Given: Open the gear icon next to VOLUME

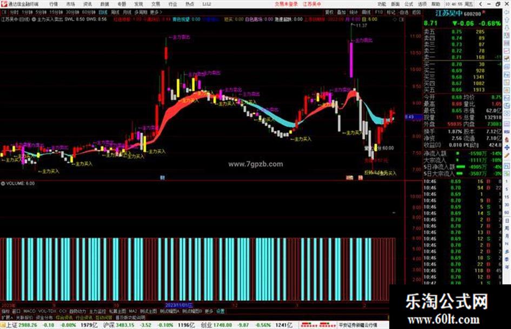Looking at the screenshot, I should pyautogui.click(x=3, y=184).
